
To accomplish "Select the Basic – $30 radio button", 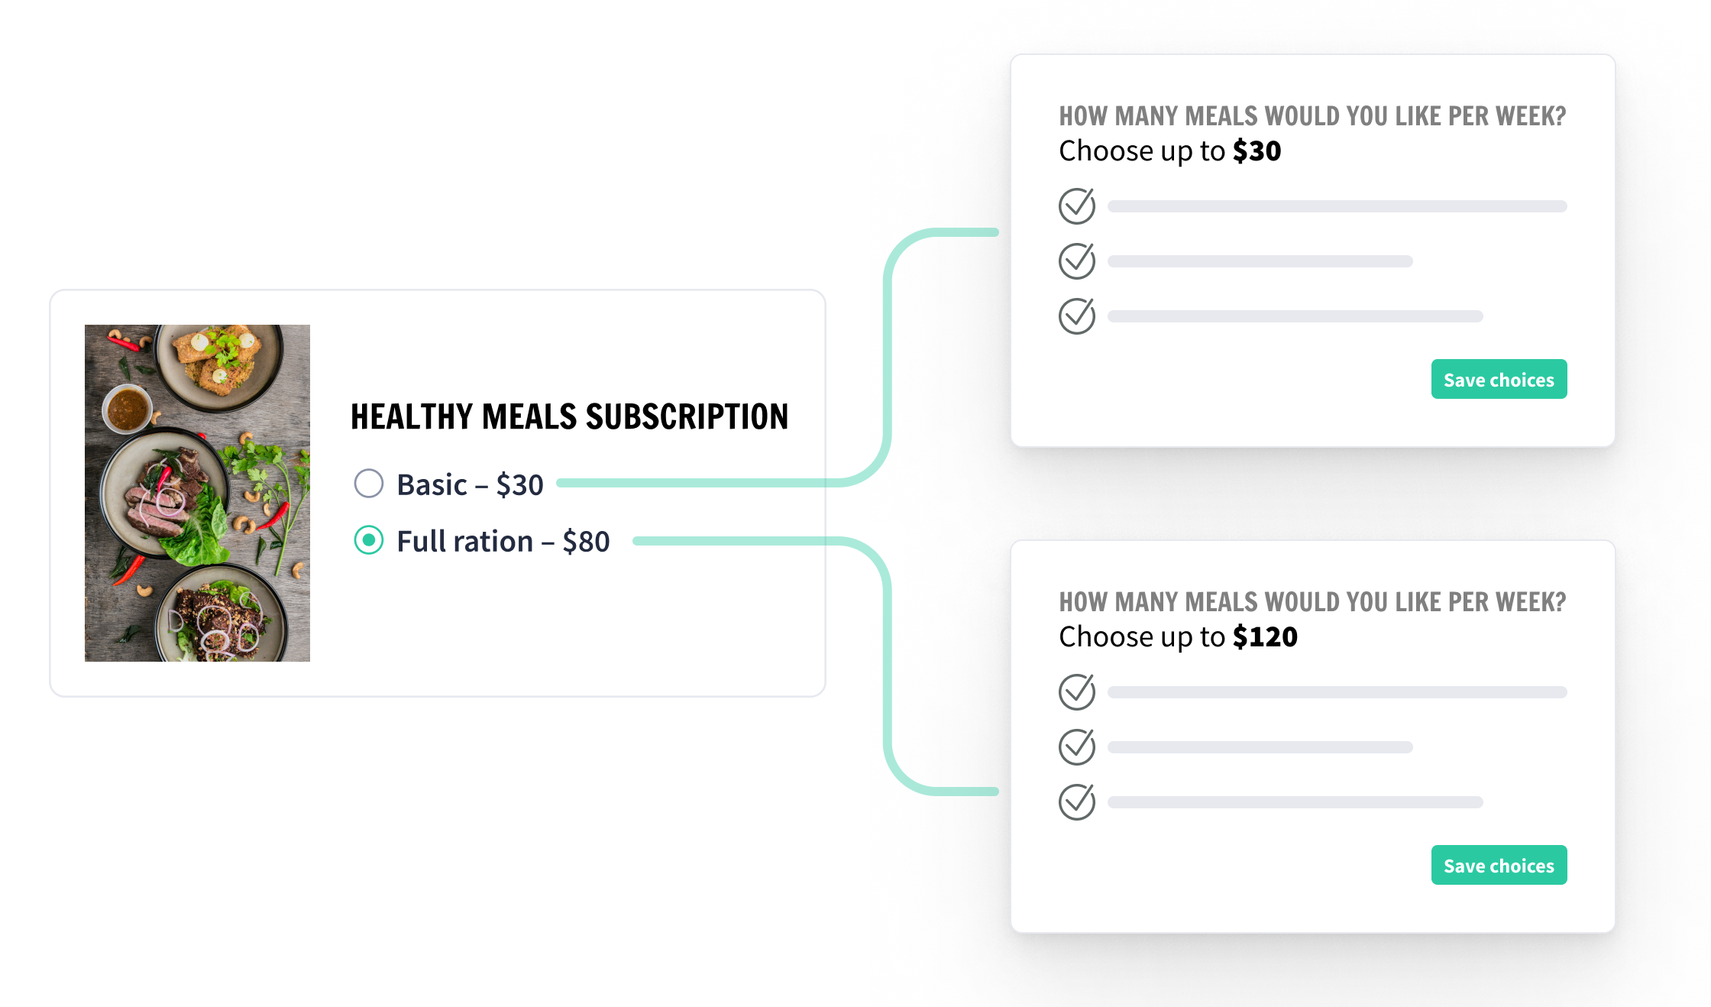I will tap(368, 484).
